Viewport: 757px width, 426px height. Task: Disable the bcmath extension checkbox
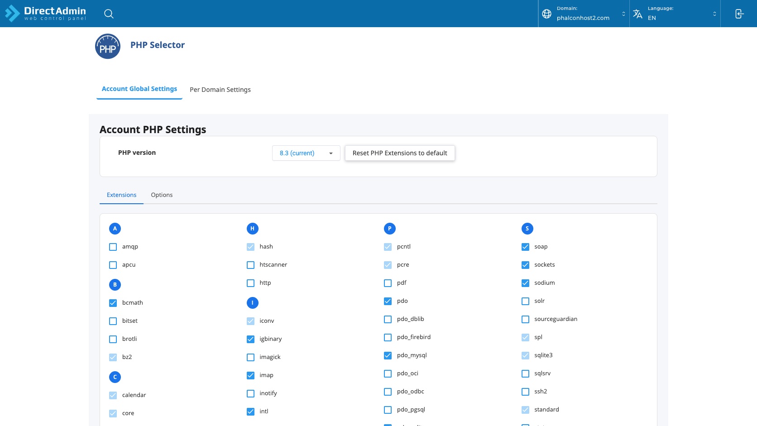click(x=113, y=303)
